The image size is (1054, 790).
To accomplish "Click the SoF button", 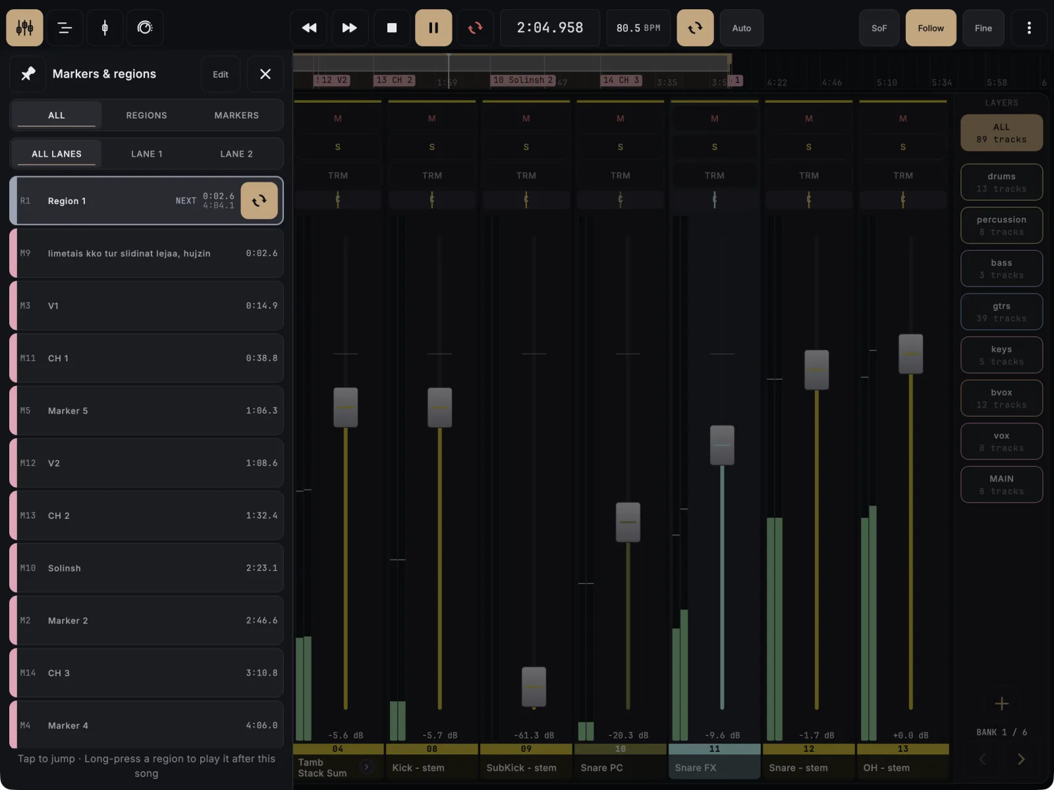I will [879, 28].
